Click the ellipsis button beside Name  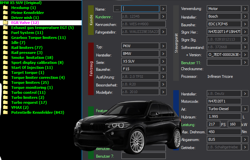tap(117, 9)
